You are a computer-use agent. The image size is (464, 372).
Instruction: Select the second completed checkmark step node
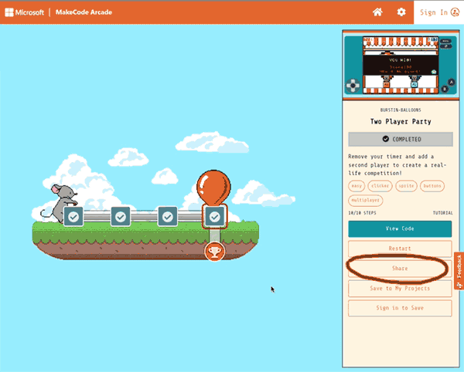(121, 217)
